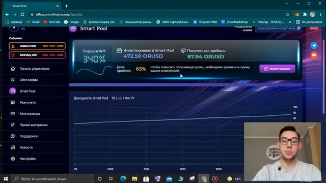Click the Orion Mobile icon

[x=13, y=80]
